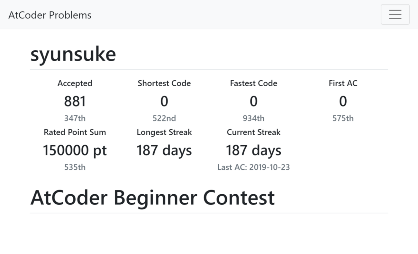Click the AtCoder Problems brand link
The image size is (418, 254).
(50, 15)
